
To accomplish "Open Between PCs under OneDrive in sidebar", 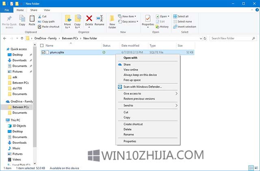I will point(20,107).
